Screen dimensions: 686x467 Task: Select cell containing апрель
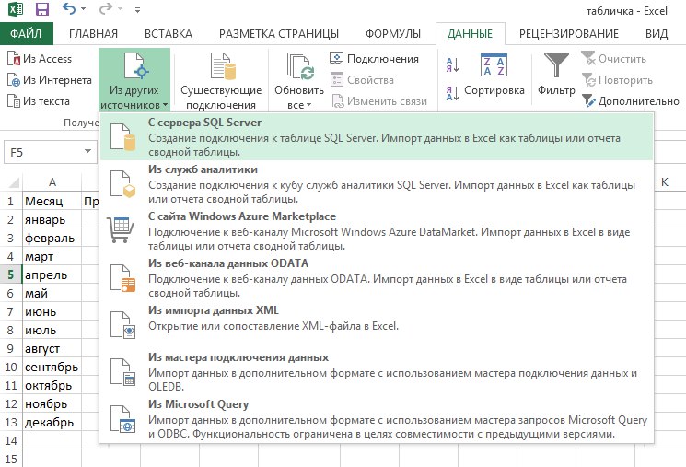point(52,274)
